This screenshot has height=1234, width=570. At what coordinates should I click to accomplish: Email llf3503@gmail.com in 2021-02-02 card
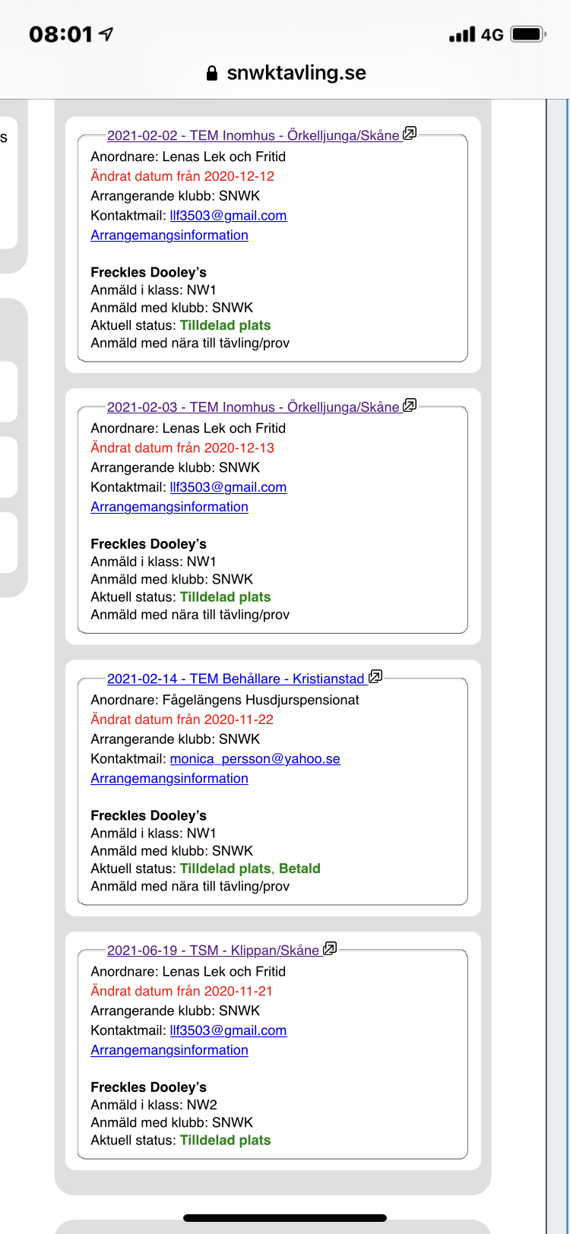[x=228, y=216]
